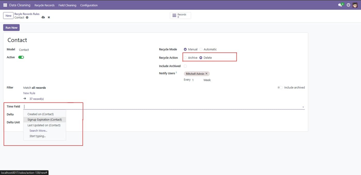Viewport: 361px width, 175px height.
Task: Choose Signup Expiration (Contact) option
Action: [x=45, y=120]
